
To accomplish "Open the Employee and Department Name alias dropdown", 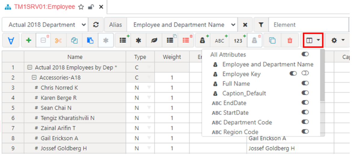I will point(182,25).
